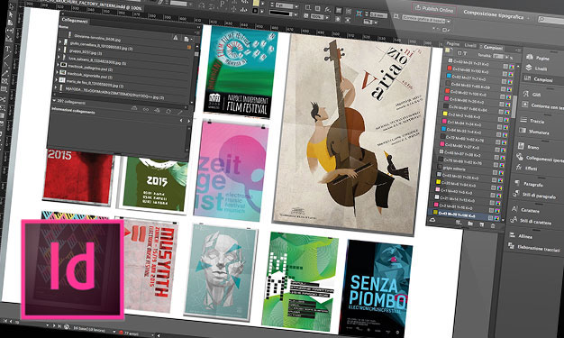Select the selected C=43 M=26 Y=100 swatch
Viewport: 564px width, 338px height.
pyautogui.click(x=465, y=215)
